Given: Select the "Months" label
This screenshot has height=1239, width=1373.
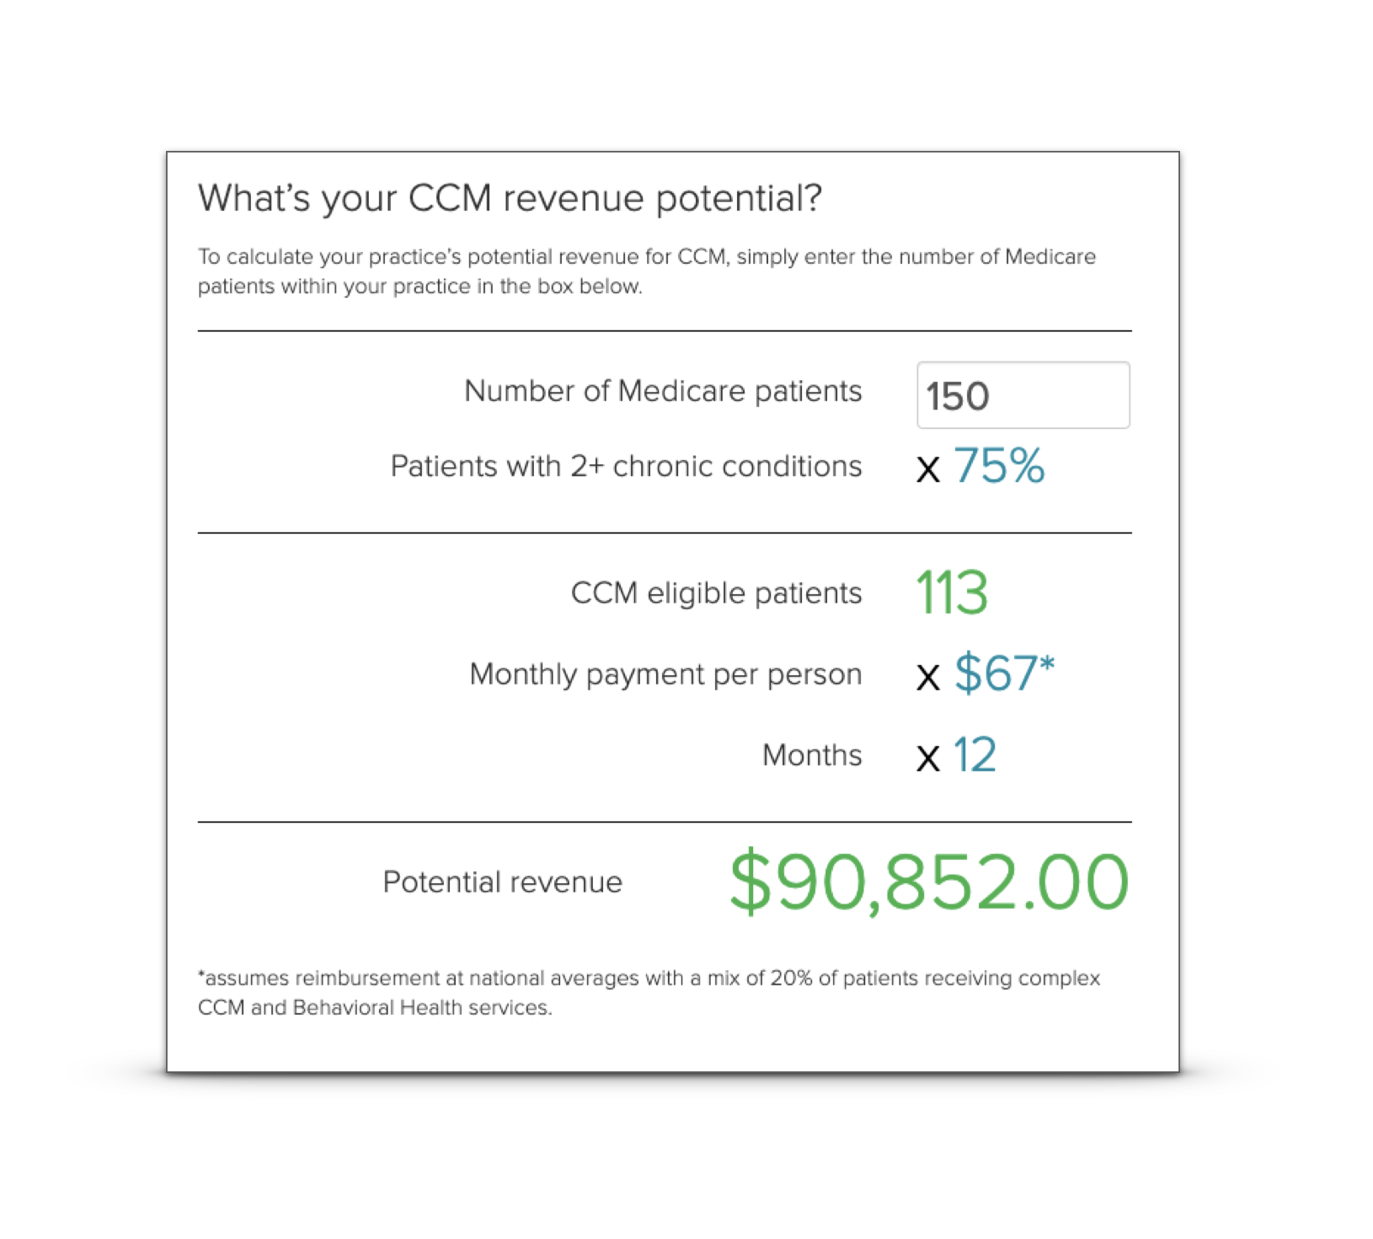Looking at the screenshot, I should (x=812, y=755).
